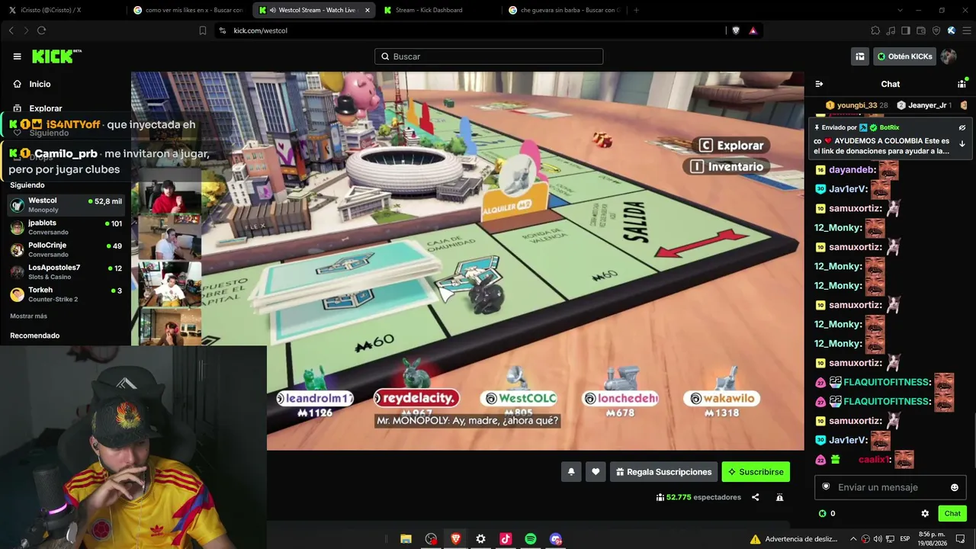Expand followed list with Mostrar más
976x549 pixels.
28,316
